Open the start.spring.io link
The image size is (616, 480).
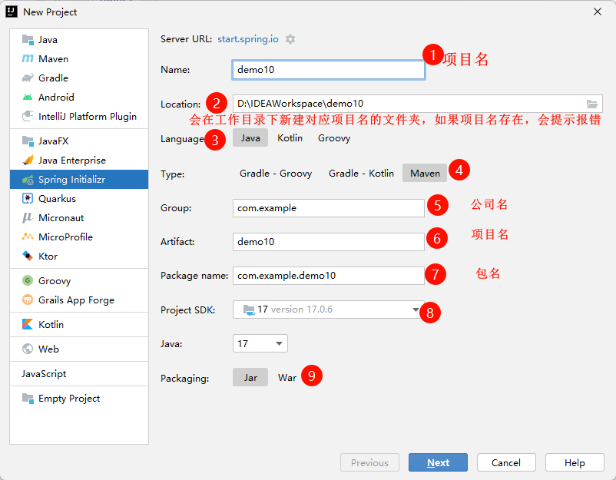pos(248,39)
